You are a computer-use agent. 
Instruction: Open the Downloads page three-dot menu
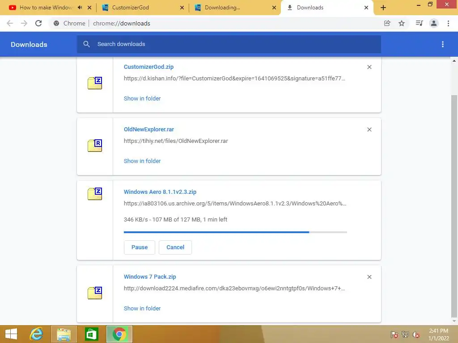[442, 44]
